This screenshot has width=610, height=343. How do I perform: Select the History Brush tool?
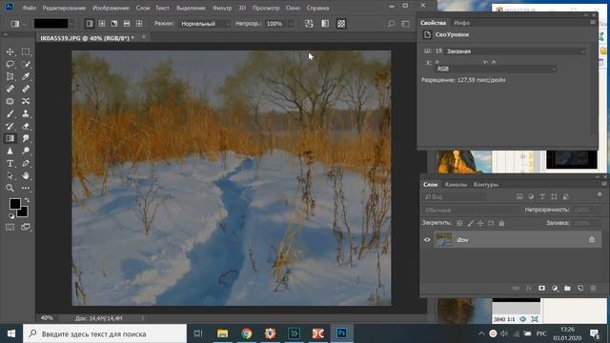(10, 126)
